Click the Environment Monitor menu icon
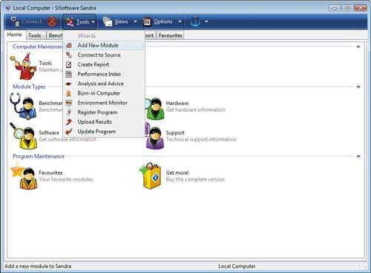The width and height of the screenshot is (371, 273). pos(69,103)
